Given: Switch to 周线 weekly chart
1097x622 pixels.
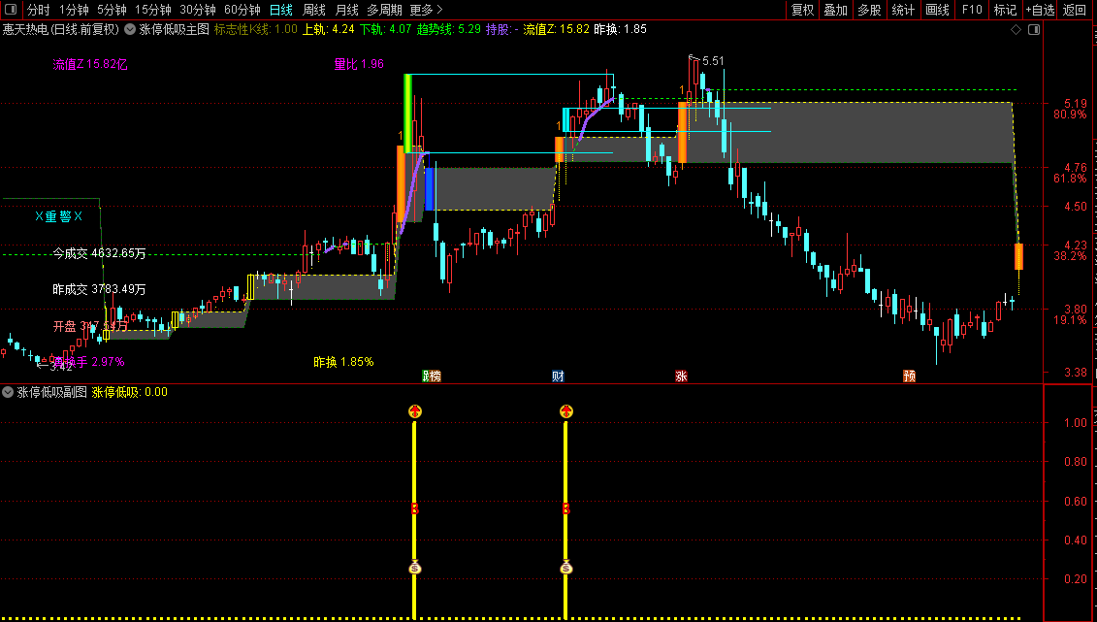Looking at the screenshot, I should coord(314,10).
